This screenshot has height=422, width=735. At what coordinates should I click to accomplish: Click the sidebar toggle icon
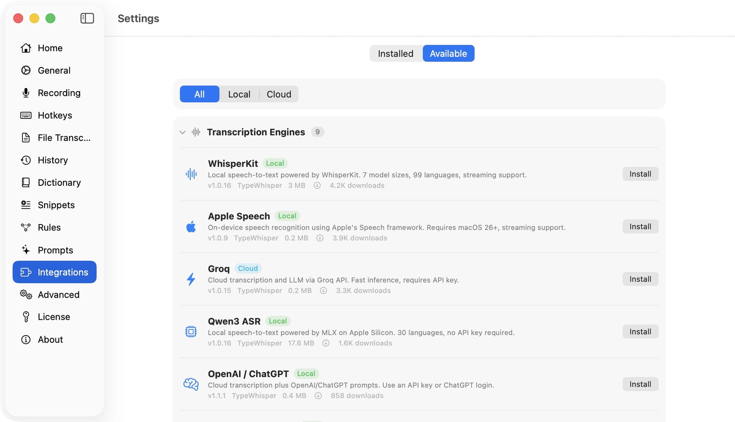(87, 18)
